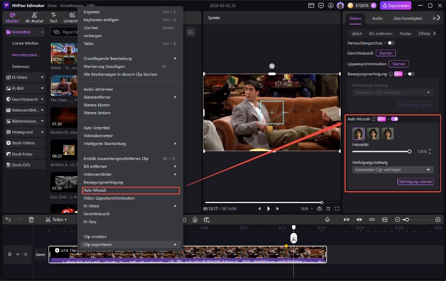The image size is (446, 281).
Task: Increase the Intensität percentage value
Action: click(x=430, y=150)
